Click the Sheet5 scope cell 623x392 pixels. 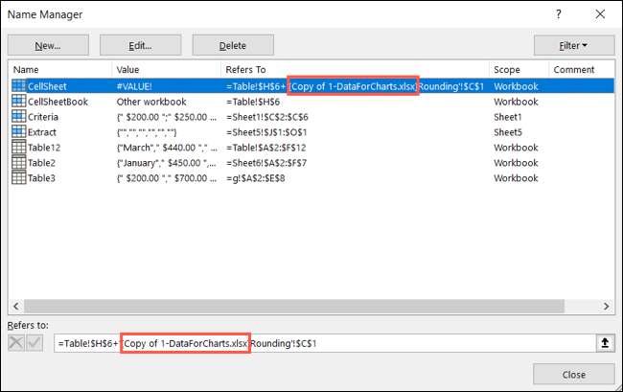pos(508,132)
